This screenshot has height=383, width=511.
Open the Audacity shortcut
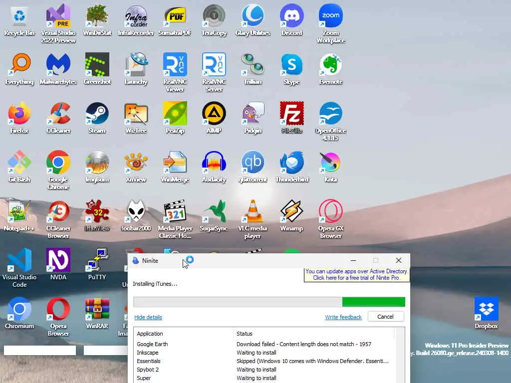[x=214, y=167]
